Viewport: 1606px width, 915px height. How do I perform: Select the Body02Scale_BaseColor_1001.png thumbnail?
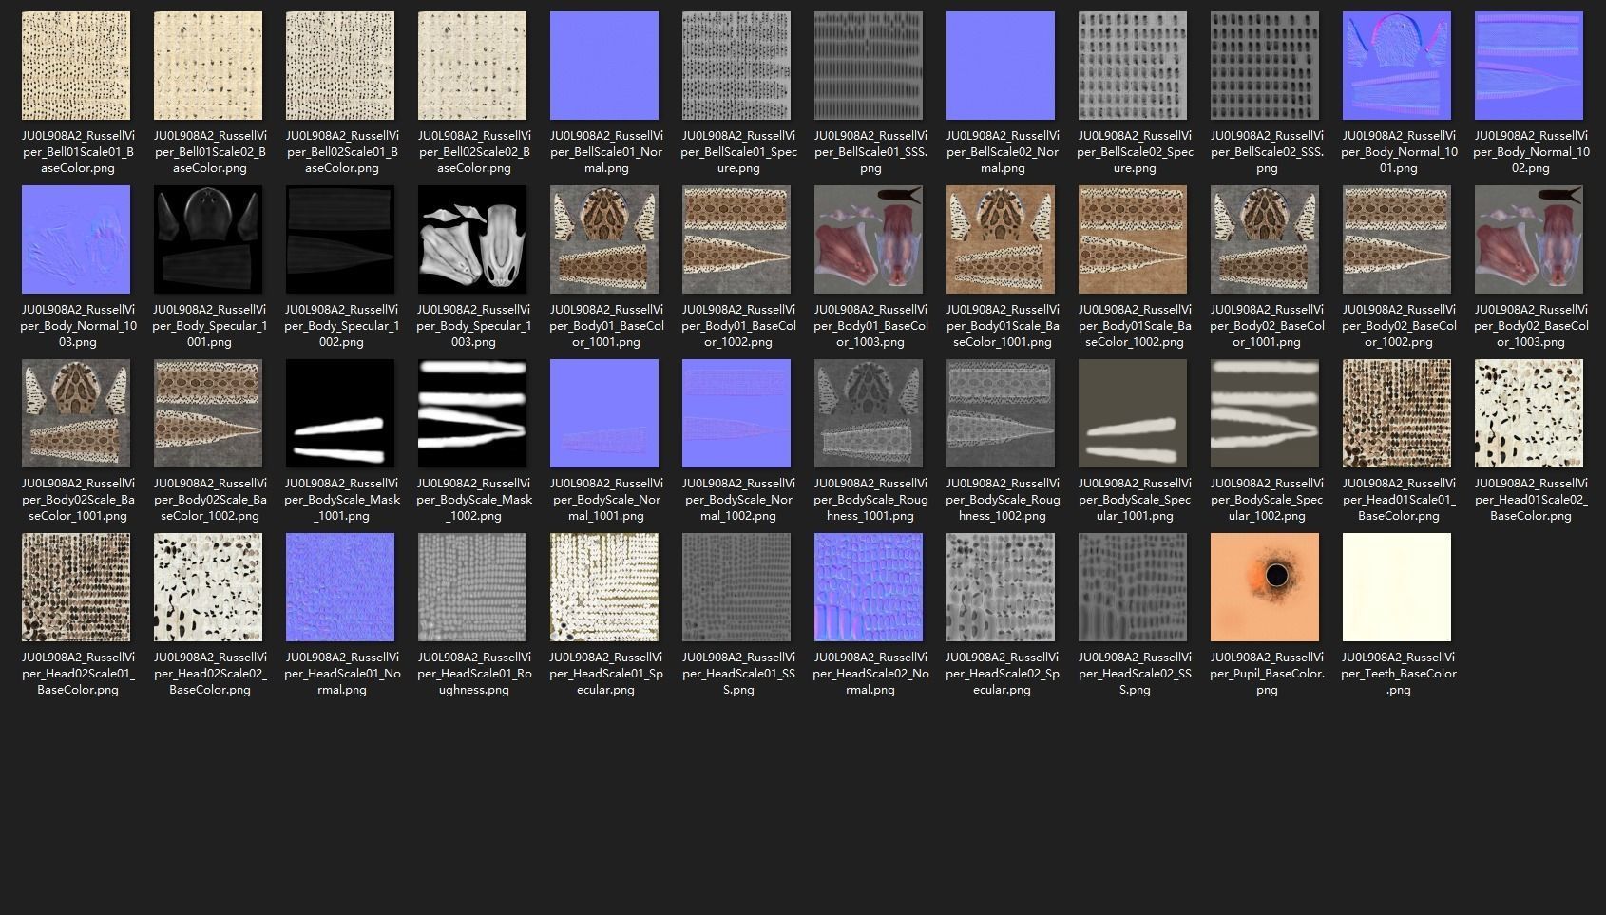[76, 413]
